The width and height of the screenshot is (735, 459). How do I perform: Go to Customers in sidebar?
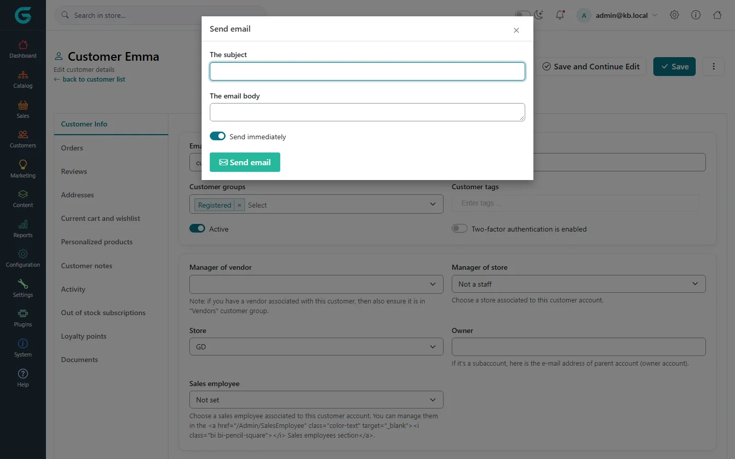pyautogui.click(x=23, y=139)
